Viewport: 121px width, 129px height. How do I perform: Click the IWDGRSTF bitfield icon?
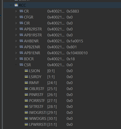26,112
